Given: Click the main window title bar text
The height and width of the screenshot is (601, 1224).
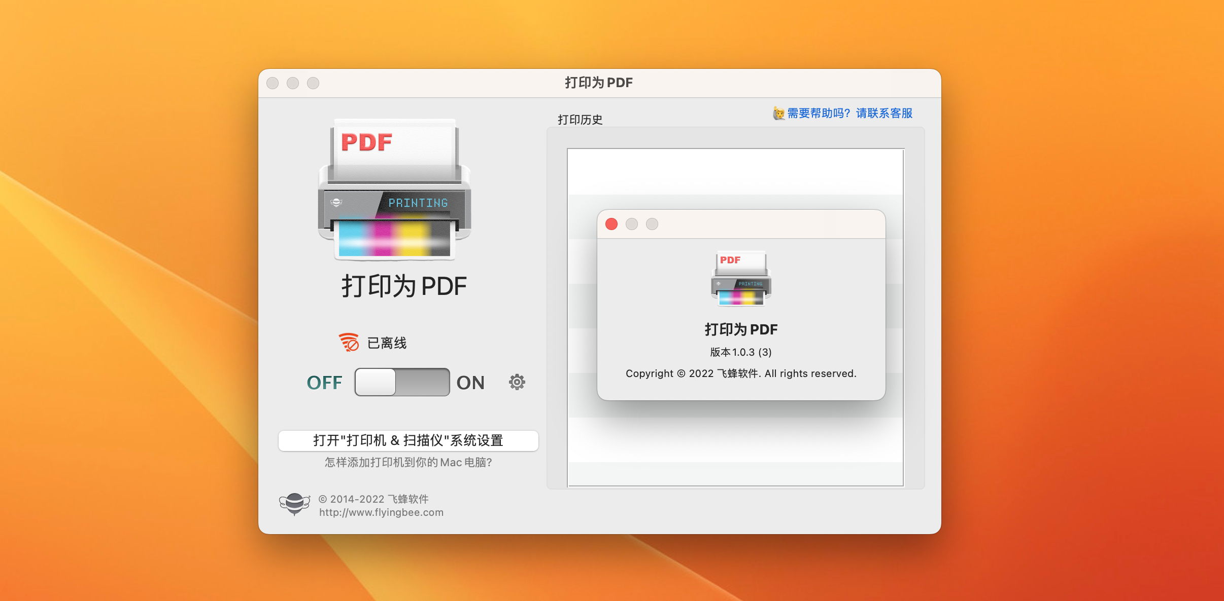Looking at the screenshot, I should tap(599, 83).
